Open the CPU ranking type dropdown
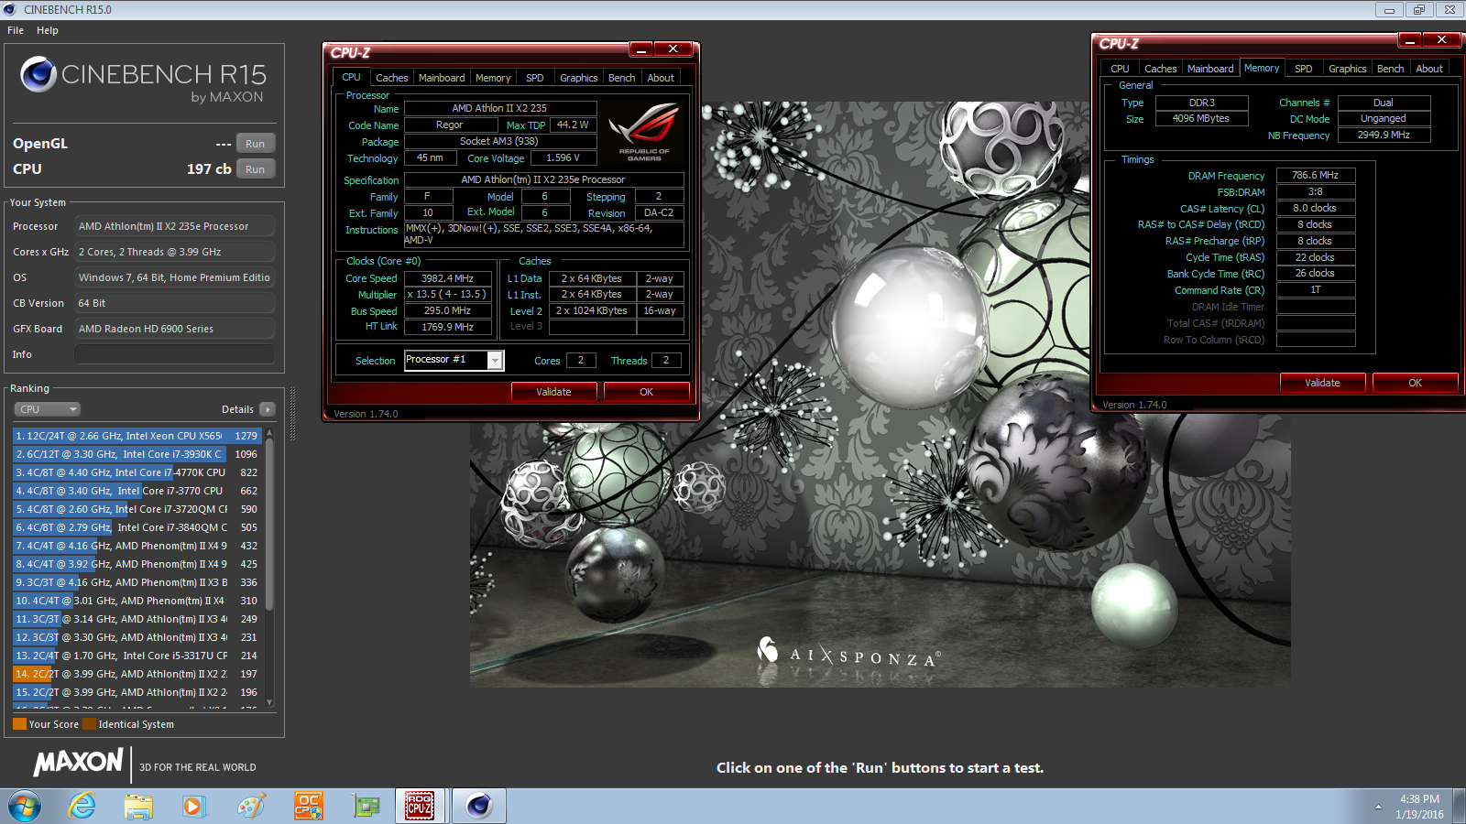The height and width of the screenshot is (824, 1466). point(48,409)
